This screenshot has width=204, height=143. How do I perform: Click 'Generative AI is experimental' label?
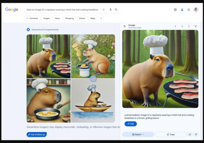click(x=45, y=30)
